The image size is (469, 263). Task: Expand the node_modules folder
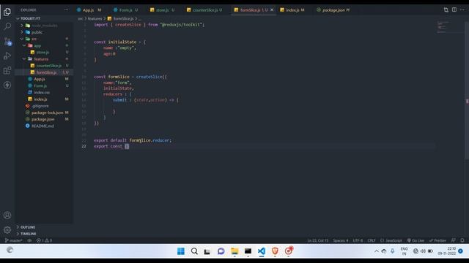coord(21,26)
